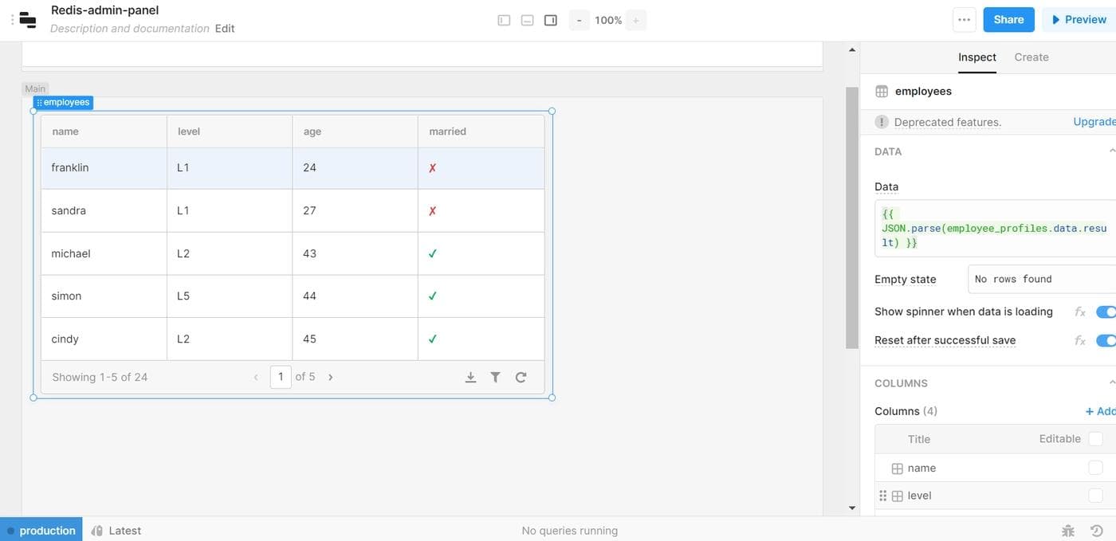Open version history clock icon

coord(1097,531)
